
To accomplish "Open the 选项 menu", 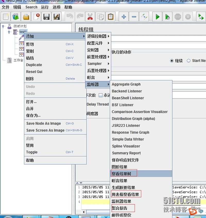I will [x=56, y=7].
